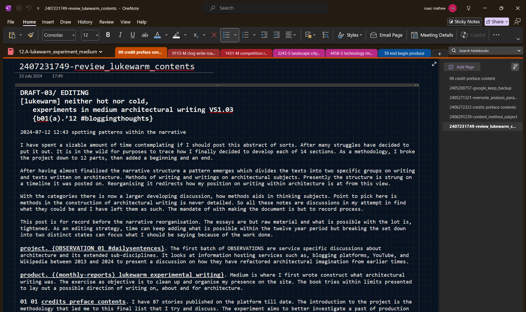Toggle Underline formatting

point(133,35)
